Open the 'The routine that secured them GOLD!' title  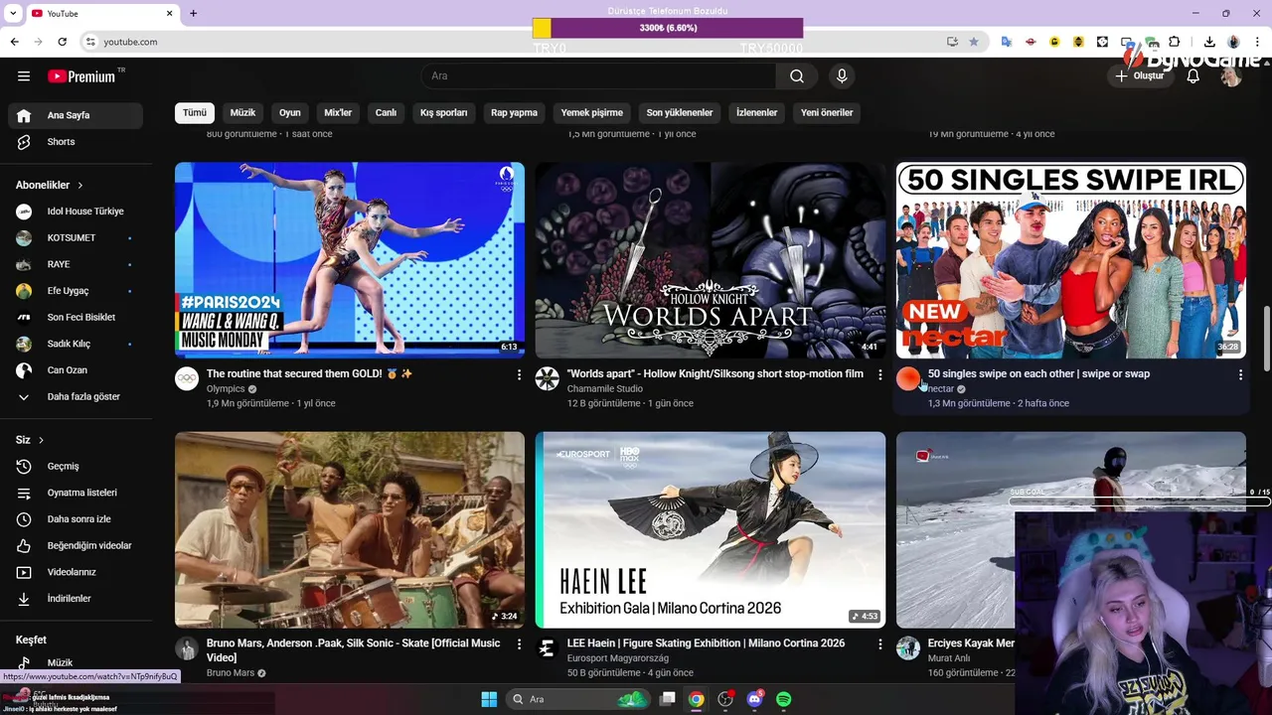click(309, 373)
